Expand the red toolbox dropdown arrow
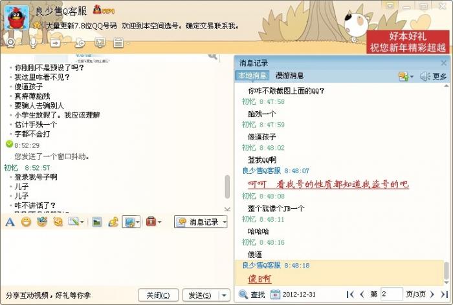Screen dimensions: 453x305 159,222
